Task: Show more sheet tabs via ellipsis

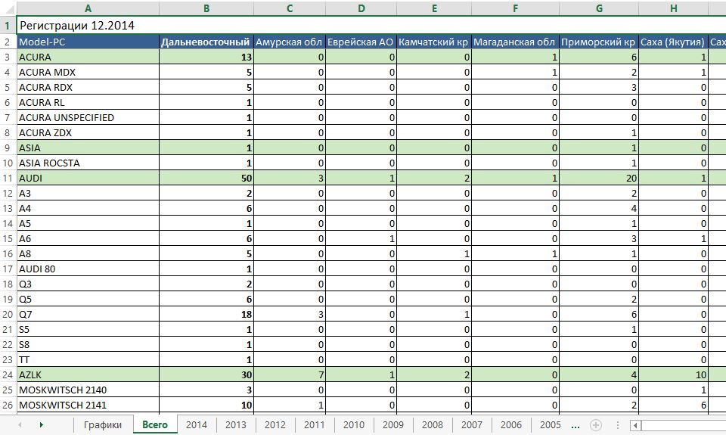Action: click(x=576, y=425)
